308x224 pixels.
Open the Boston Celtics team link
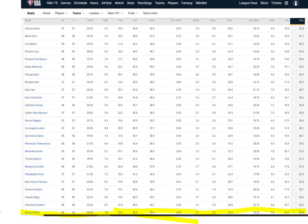32,213
